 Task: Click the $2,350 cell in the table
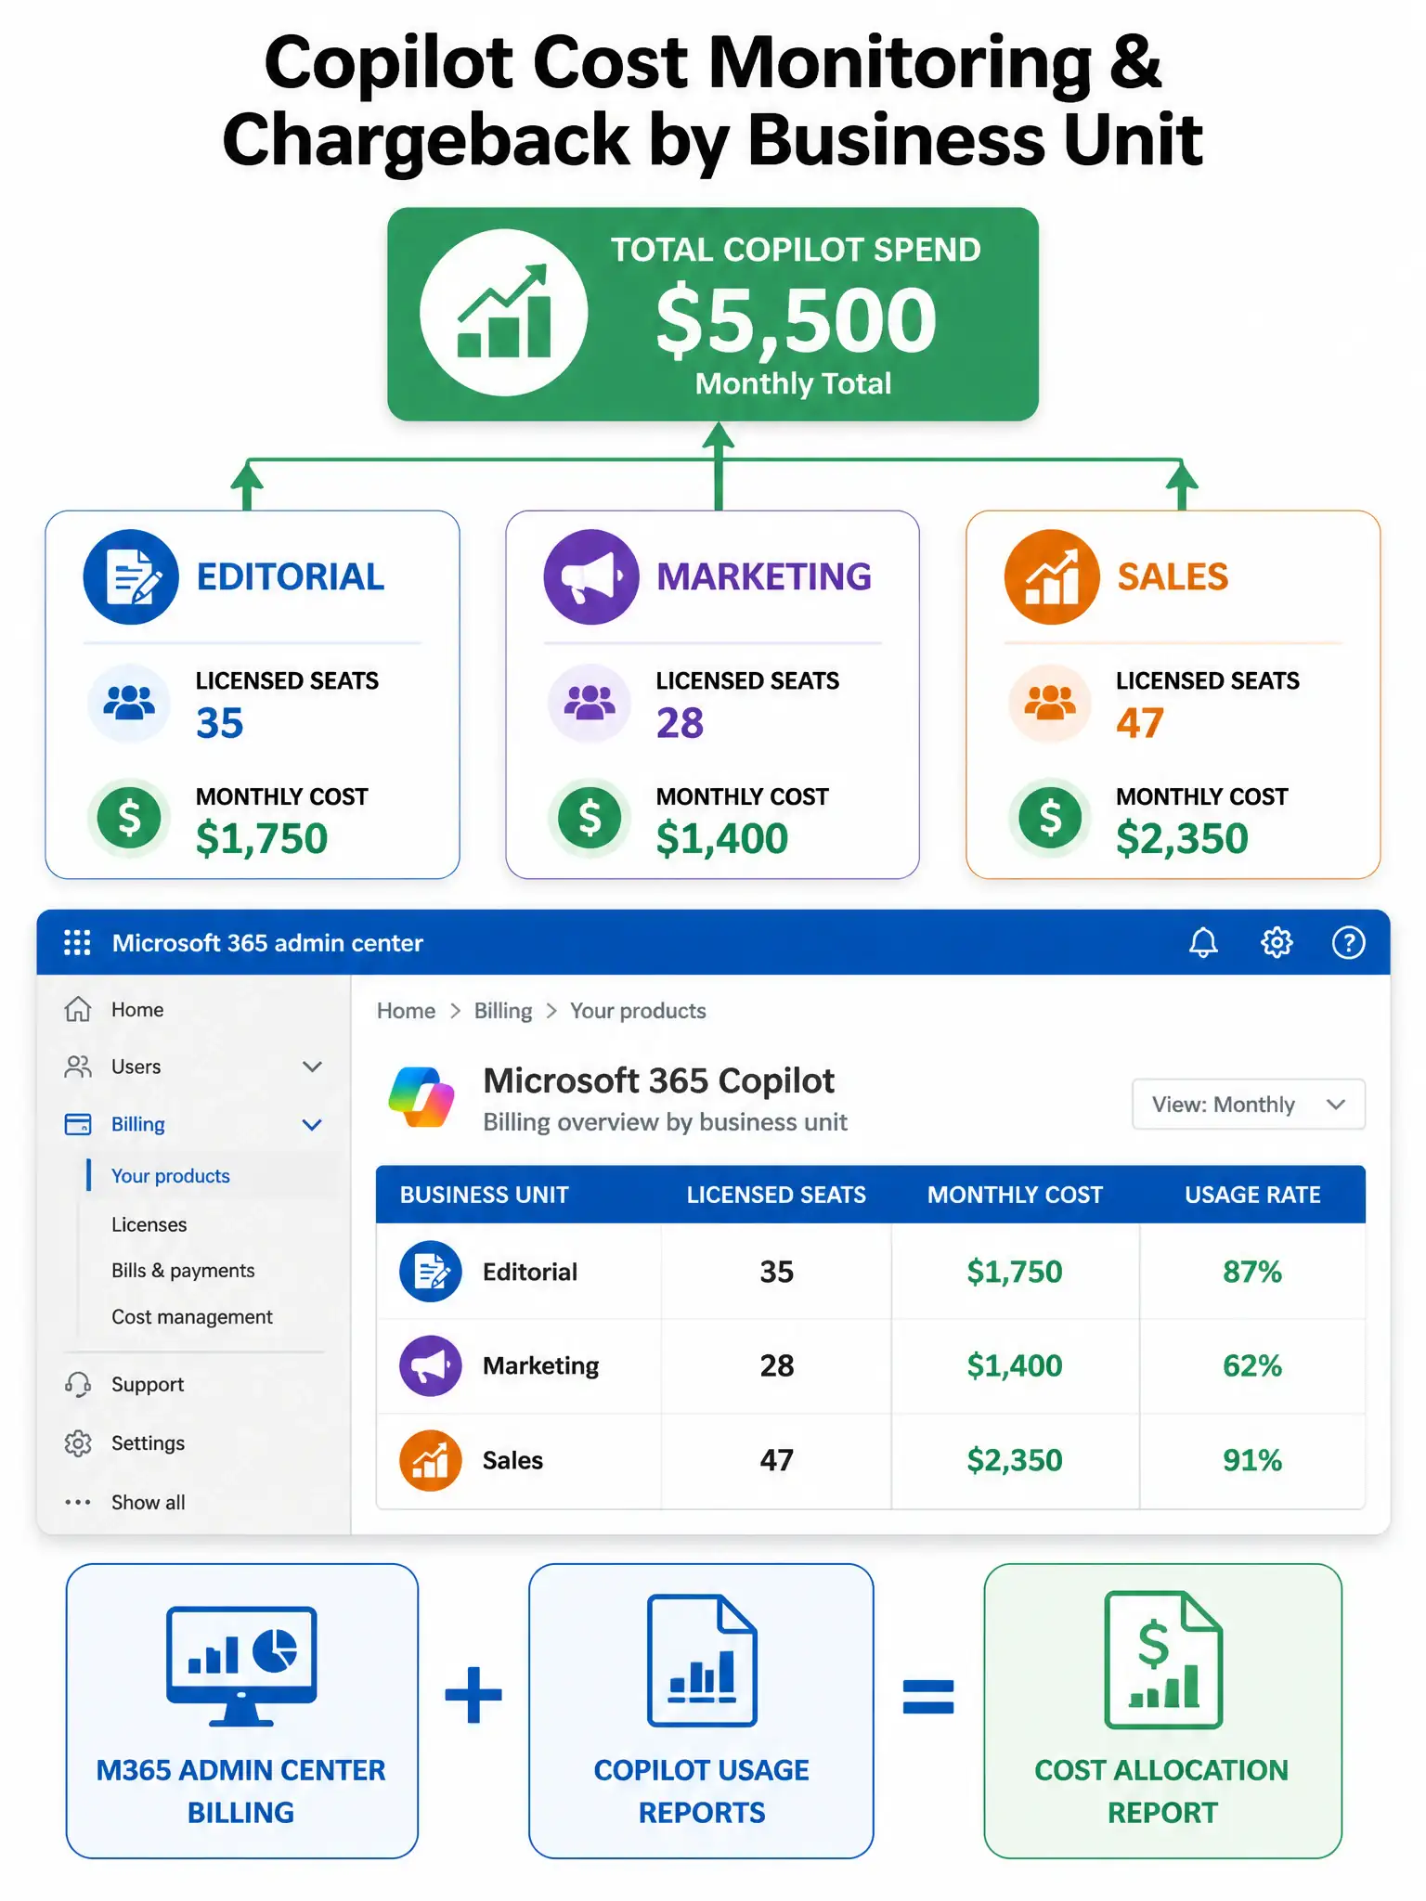pyautogui.click(x=1015, y=1461)
